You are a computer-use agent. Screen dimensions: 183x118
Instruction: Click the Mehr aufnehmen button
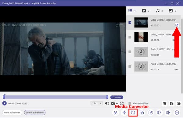point(12,113)
